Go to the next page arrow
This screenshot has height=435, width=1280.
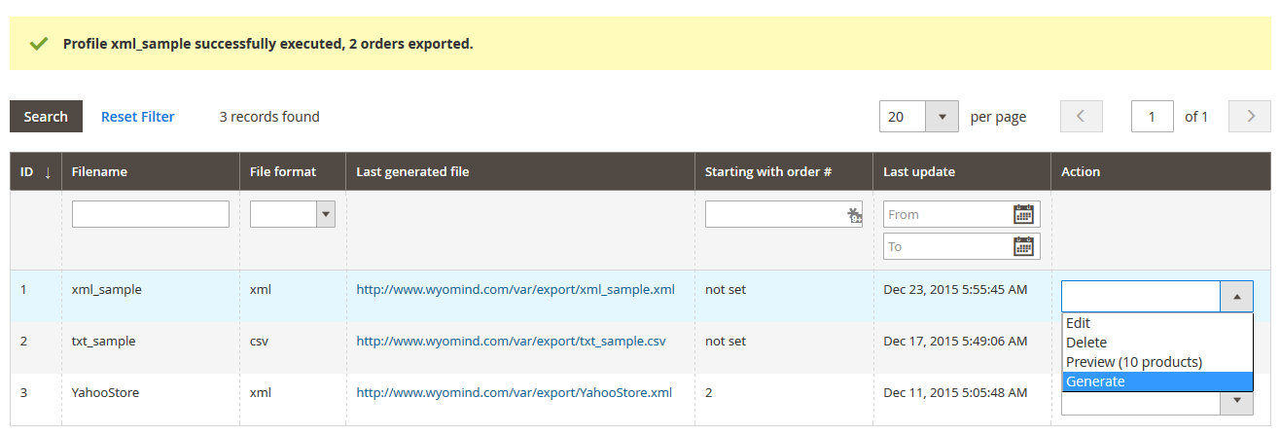1249,117
